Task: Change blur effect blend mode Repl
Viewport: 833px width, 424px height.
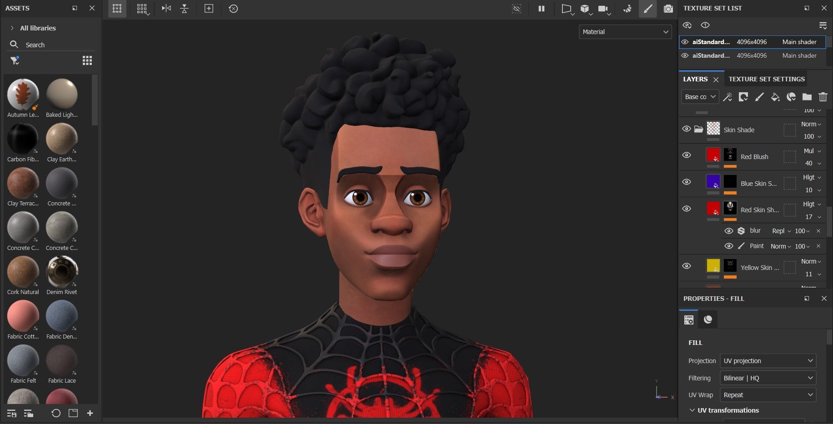Action: (x=781, y=231)
